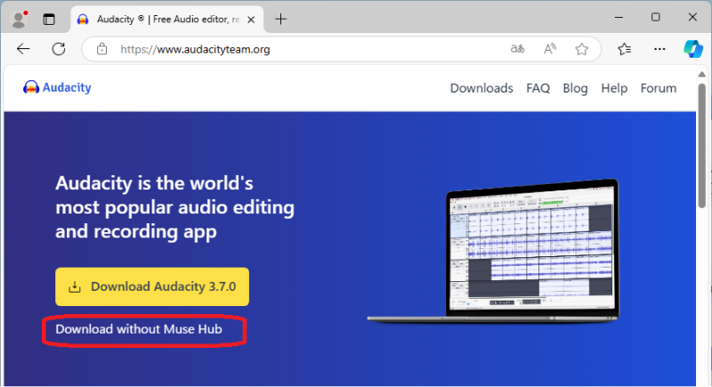Open the translate page icon
This screenshot has width=712, height=387.
pyautogui.click(x=517, y=49)
